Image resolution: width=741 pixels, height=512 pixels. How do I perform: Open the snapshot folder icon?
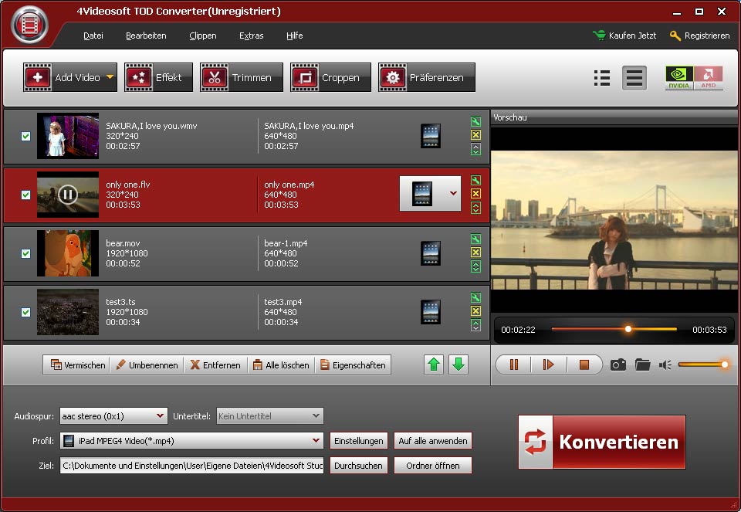click(642, 365)
